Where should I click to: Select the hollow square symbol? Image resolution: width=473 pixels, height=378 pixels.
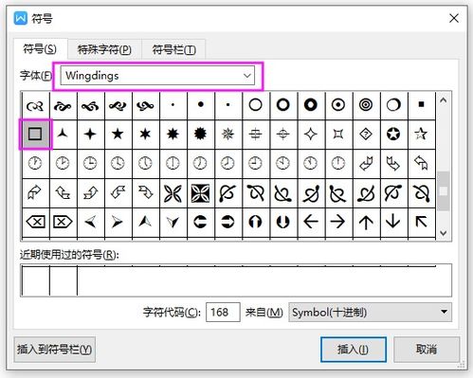point(35,134)
